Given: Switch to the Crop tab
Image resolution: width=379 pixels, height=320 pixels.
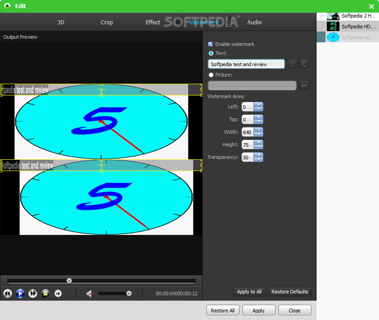Looking at the screenshot, I should (107, 22).
